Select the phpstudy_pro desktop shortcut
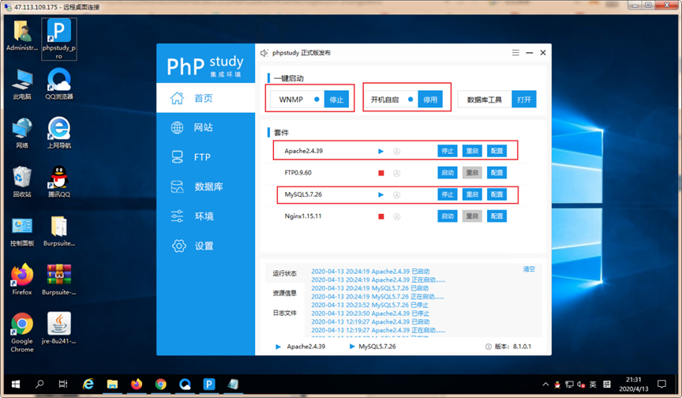 coord(59,39)
